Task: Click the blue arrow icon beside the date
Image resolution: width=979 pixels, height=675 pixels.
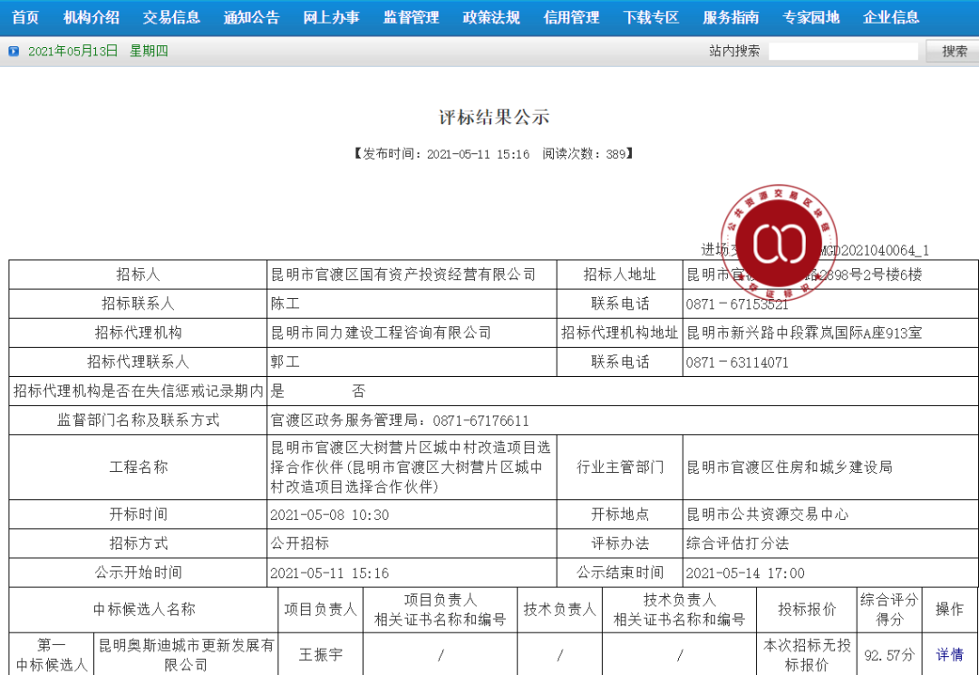Action: pos(14,51)
